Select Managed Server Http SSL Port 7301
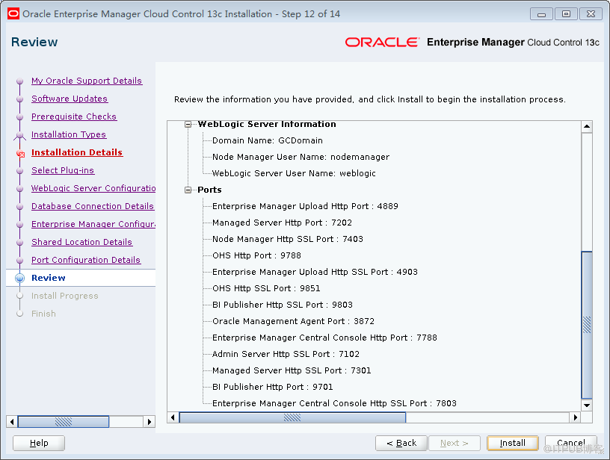The height and width of the screenshot is (460, 610). pos(292,370)
